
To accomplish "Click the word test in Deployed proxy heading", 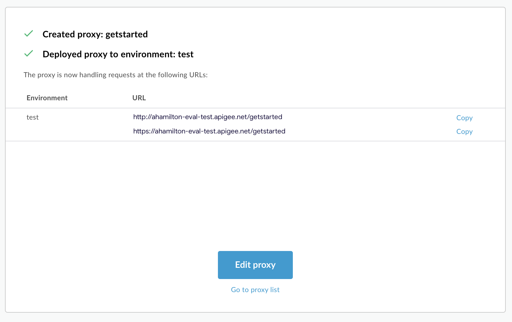I will [185, 54].
